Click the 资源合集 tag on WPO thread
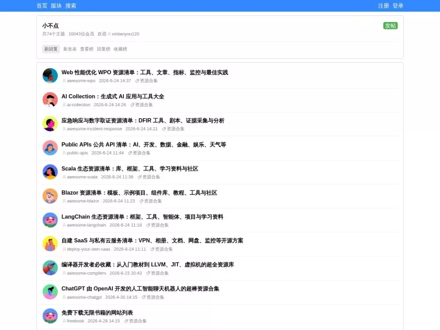 click(x=146, y=81)
